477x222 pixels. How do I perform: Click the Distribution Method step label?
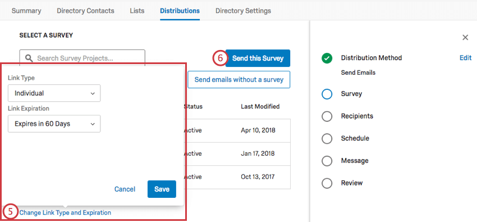point(371,58)
